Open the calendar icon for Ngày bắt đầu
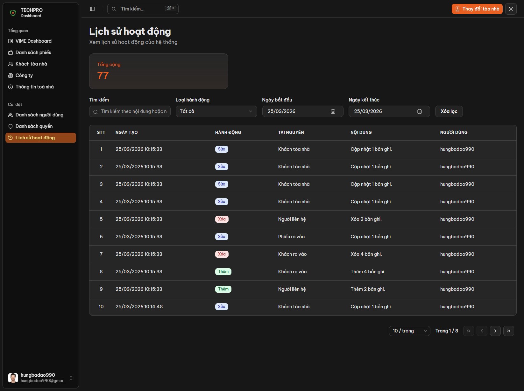This screenshot has height=391, width=524. tap(333, 111)
